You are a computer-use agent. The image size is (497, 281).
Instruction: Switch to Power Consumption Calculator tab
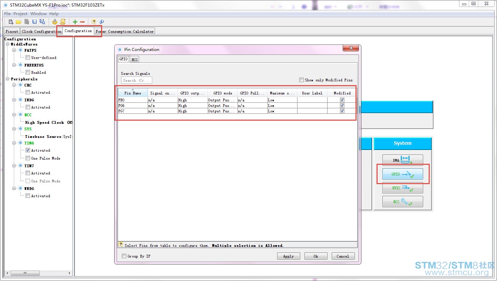pyautogui.click(x=125, y=31)
